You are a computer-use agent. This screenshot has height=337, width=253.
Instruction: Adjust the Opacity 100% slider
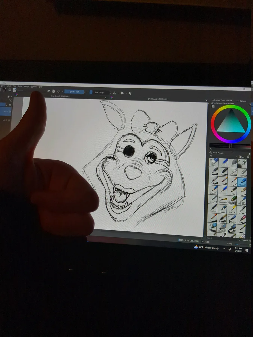point(74,92)
